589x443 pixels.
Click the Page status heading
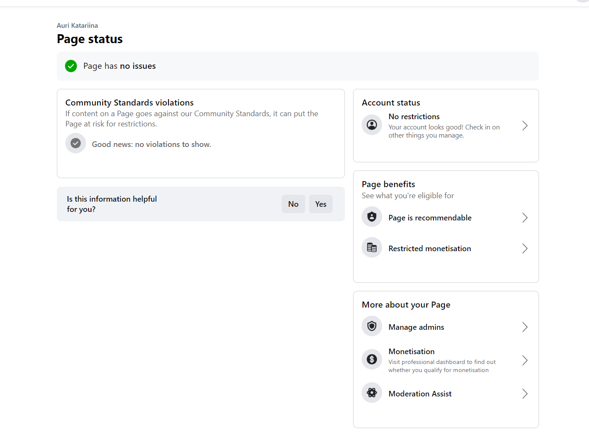(x=90, y=39)
